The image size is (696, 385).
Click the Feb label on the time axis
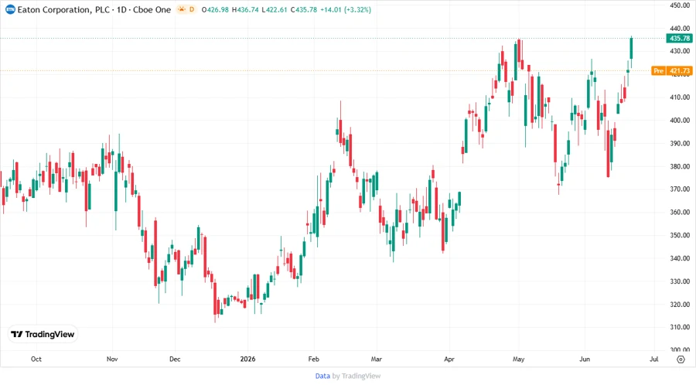click(313, 359)
